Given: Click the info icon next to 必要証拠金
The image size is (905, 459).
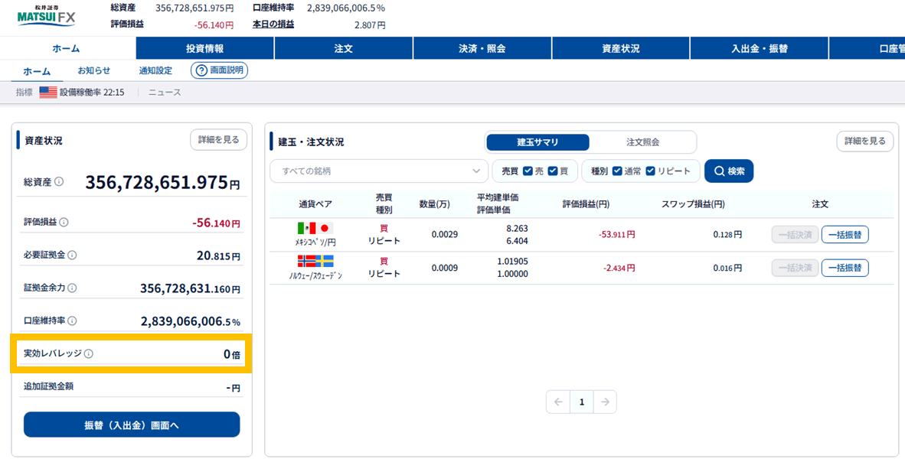Looking at the screenshot, I should (72, 255).
